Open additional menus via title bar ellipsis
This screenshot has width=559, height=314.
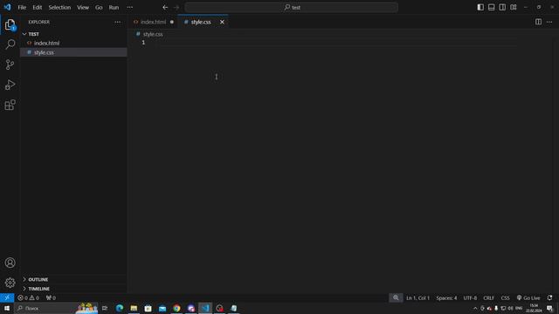130,7
